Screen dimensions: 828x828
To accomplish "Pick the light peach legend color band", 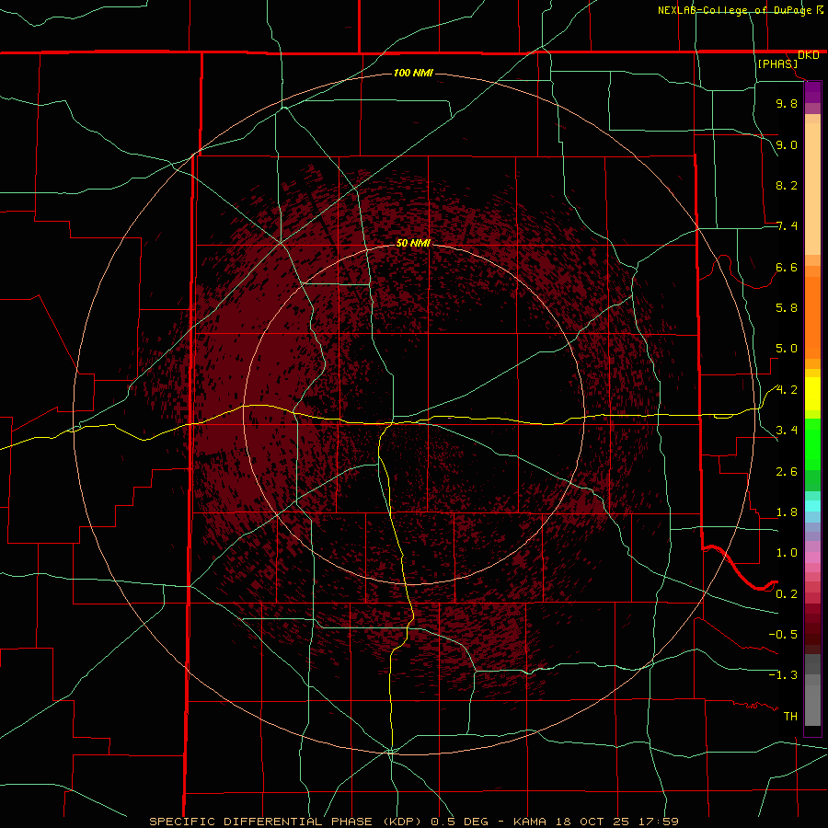I will pyautogui.click(x=812, y=189).
